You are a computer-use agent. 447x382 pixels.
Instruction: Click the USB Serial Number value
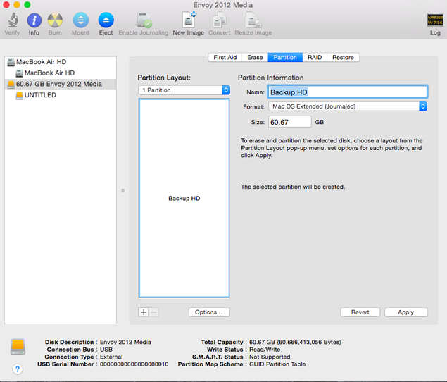coord(134,364)
